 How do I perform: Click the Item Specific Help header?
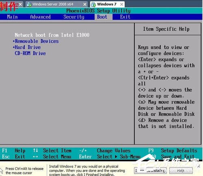coord(166,29)
